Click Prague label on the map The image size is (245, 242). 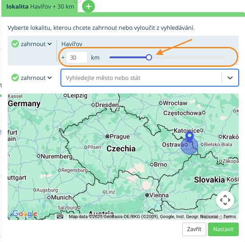pos(120,136)
